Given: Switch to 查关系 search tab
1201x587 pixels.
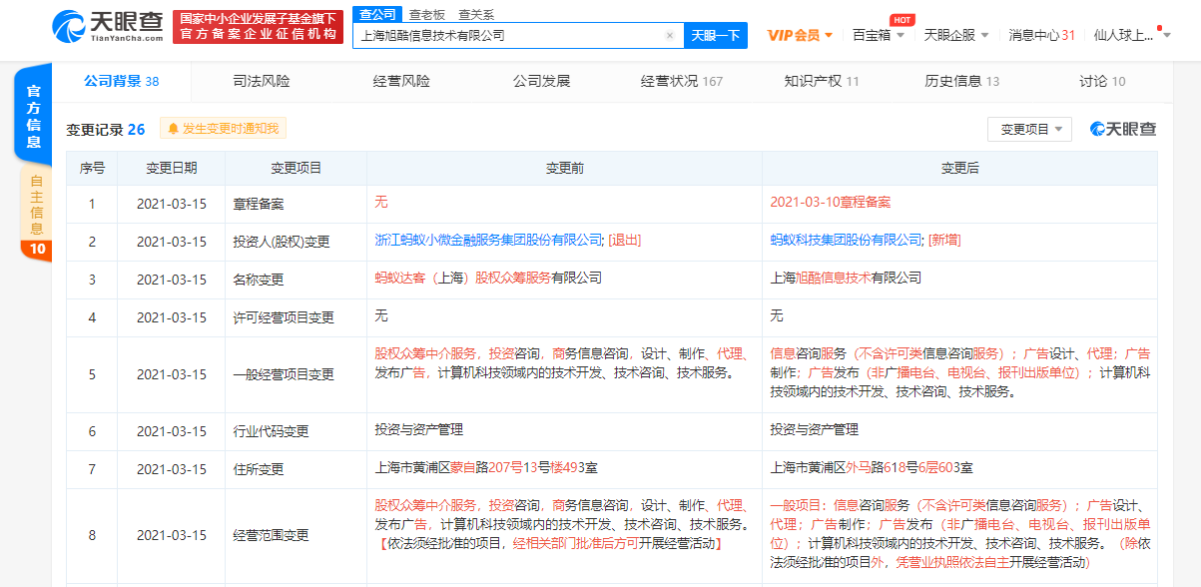Looking at the screenshot, I should (x=476, y=14).
